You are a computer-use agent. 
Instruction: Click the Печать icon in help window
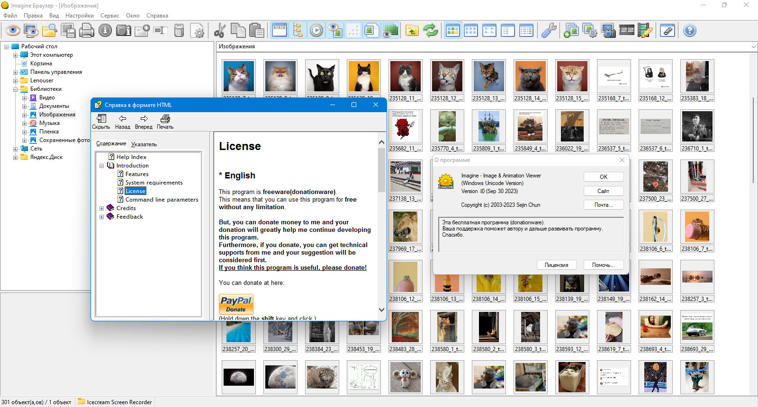165,122
